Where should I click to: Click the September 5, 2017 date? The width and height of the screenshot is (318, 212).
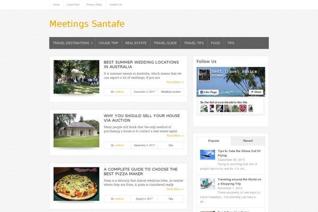144,145
